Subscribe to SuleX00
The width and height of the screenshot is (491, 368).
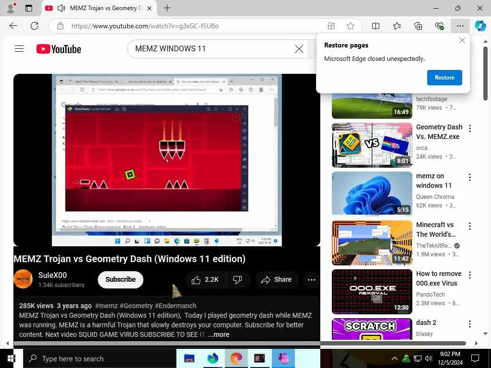tap(120, 279)
